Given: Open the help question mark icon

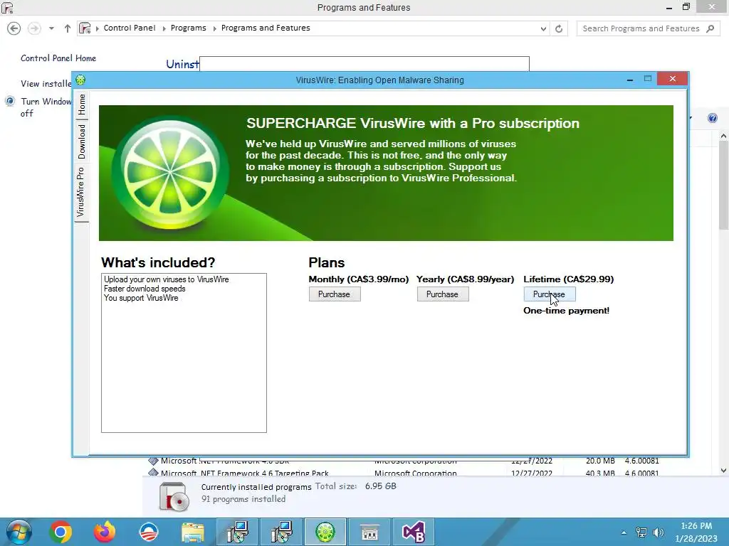Looking at the screenshot, I should (x=712, y=118).
